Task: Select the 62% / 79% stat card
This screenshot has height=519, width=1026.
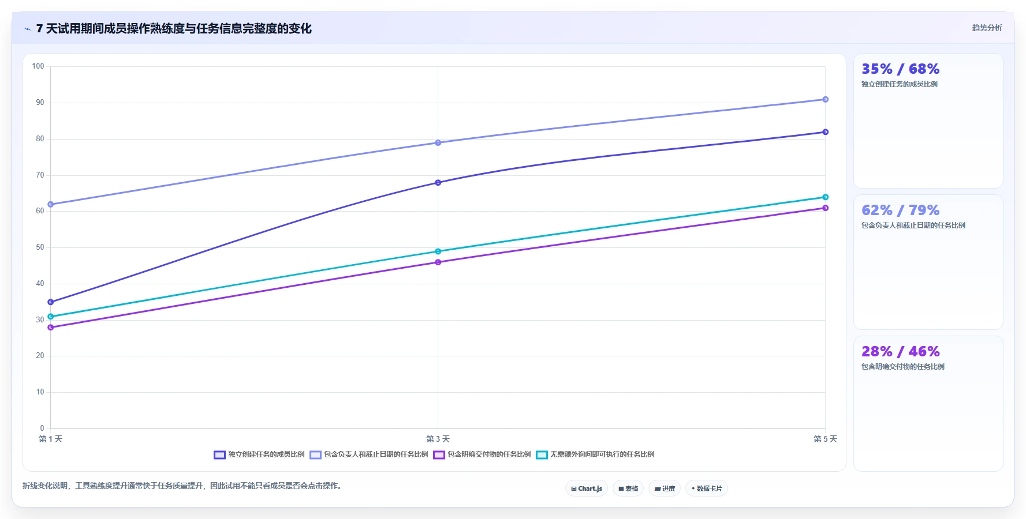Action: point(928,262)
